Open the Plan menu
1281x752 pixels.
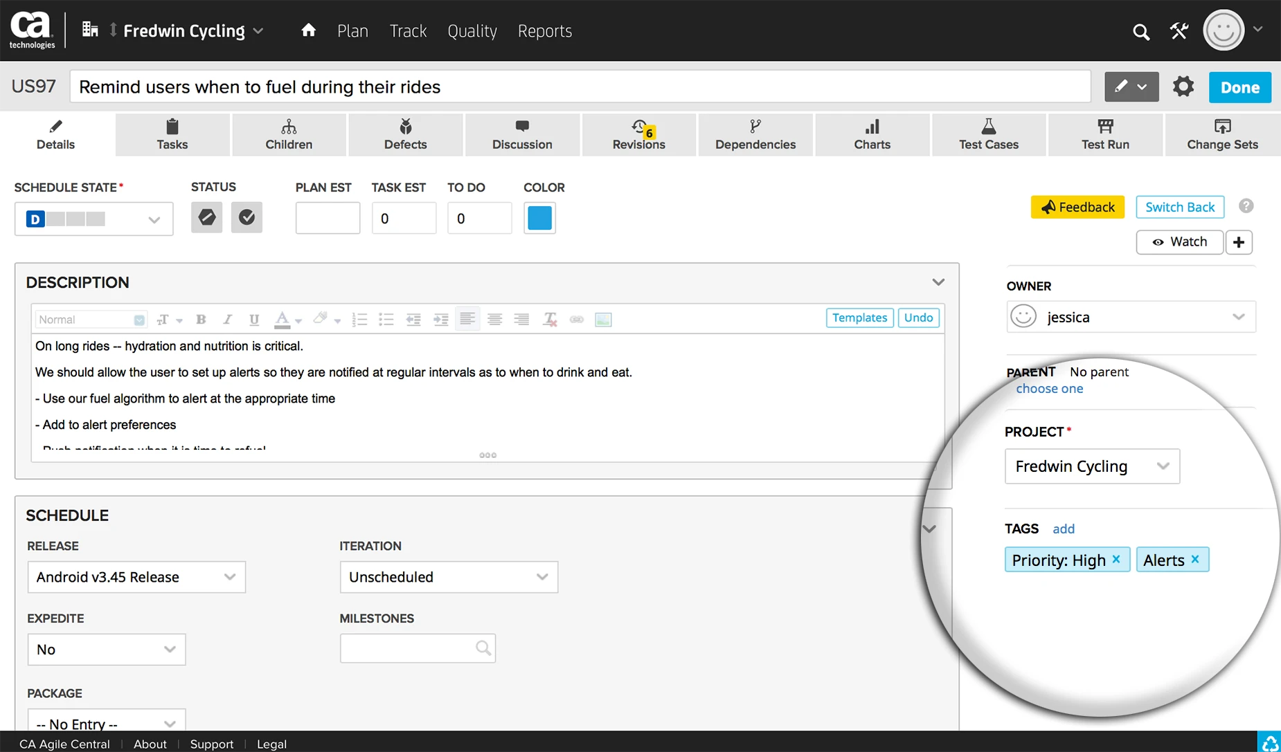click(x=352, y=31)
